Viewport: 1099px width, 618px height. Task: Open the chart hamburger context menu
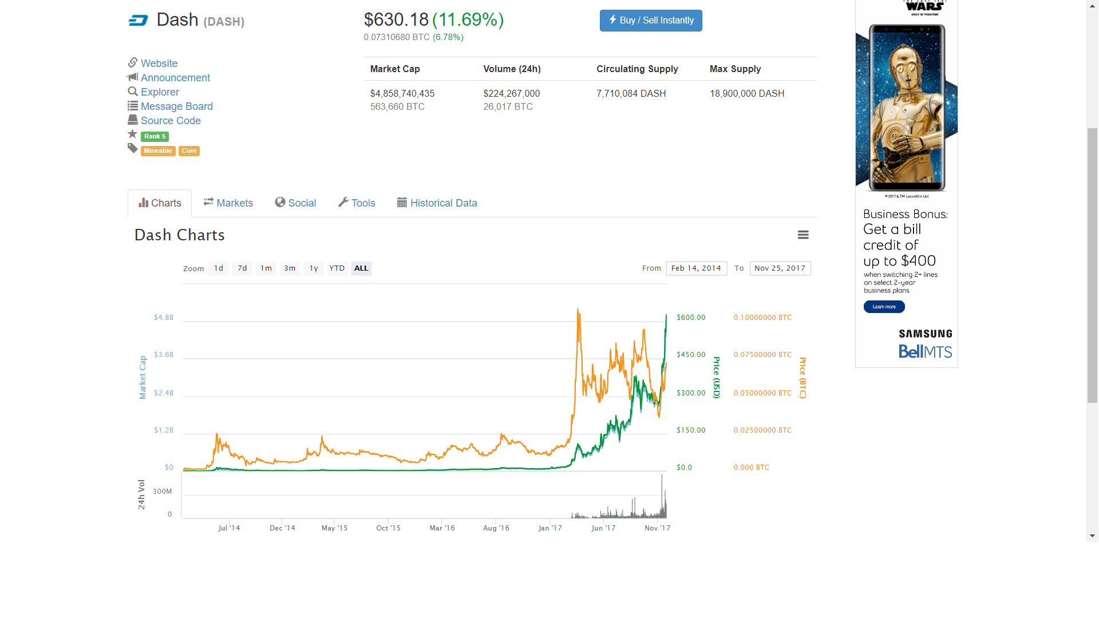pyautogui.click(x=803, y=235)
